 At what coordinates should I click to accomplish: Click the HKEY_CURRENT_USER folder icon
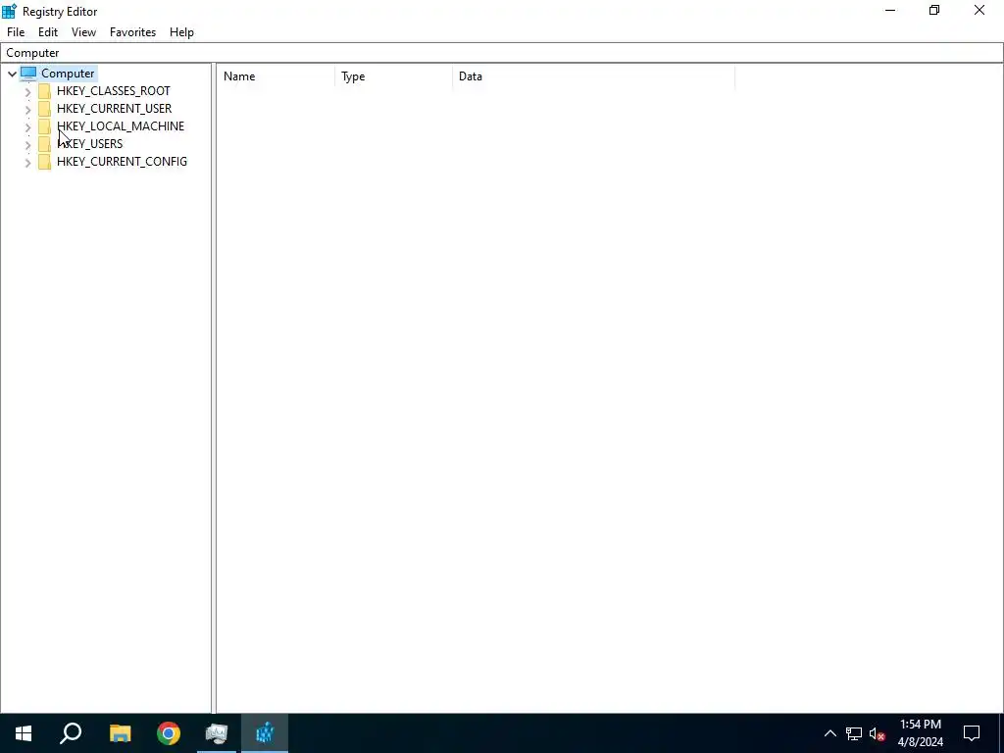point(45,109)
